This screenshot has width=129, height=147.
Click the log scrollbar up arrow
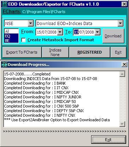tap(122, 74)
